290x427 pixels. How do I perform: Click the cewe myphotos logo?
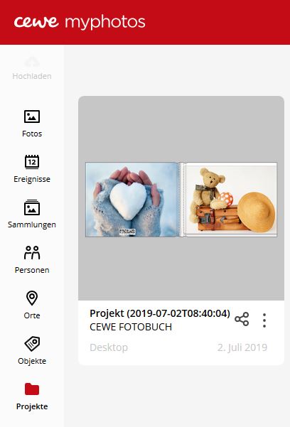tap(80, 22)
